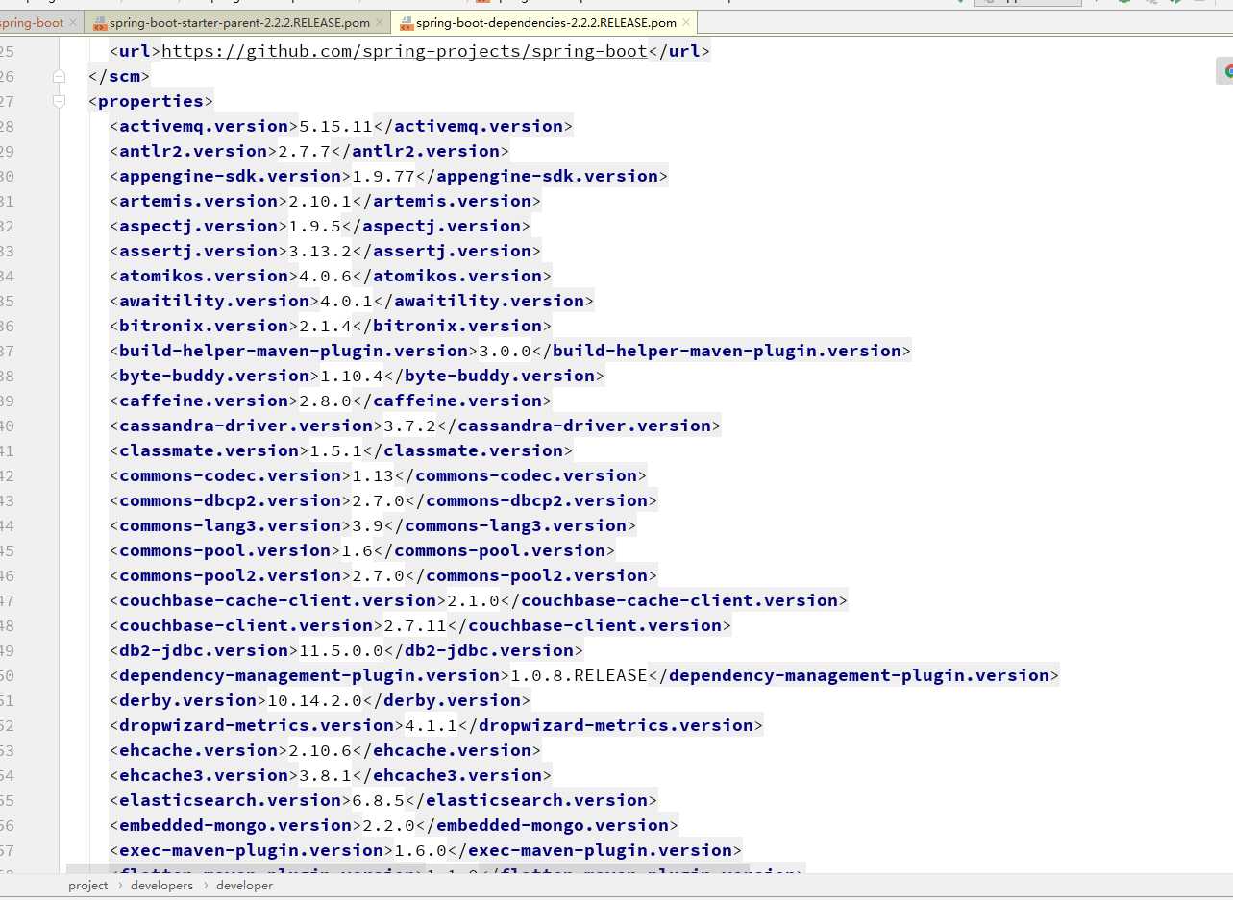This screenshot has width=1233, height=900.
Task: Toggle the fold marker at the closing scm tag
Action: (59, 76)
